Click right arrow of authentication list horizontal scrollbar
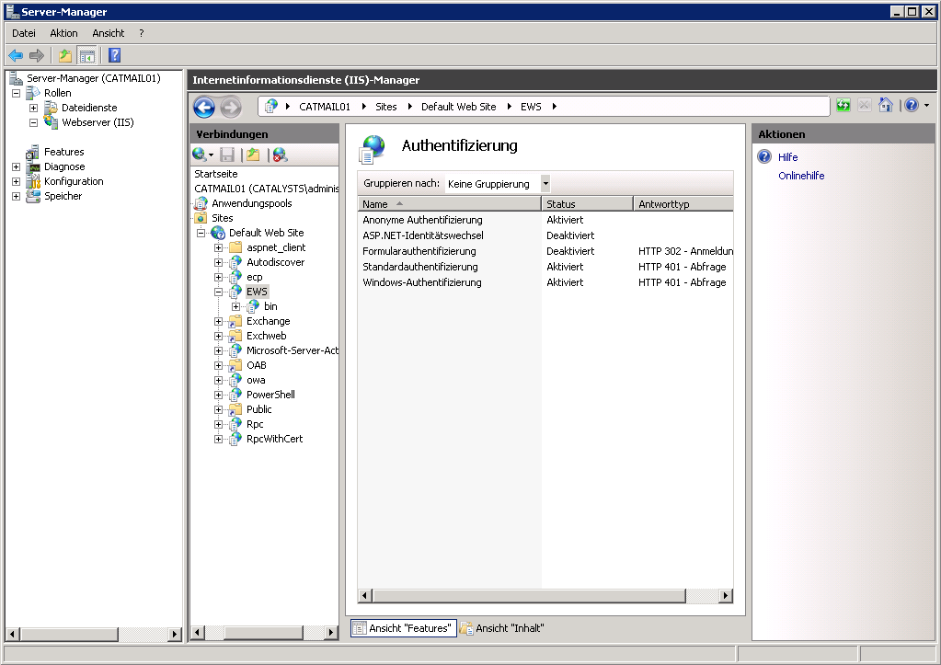 tap(726, 596)
